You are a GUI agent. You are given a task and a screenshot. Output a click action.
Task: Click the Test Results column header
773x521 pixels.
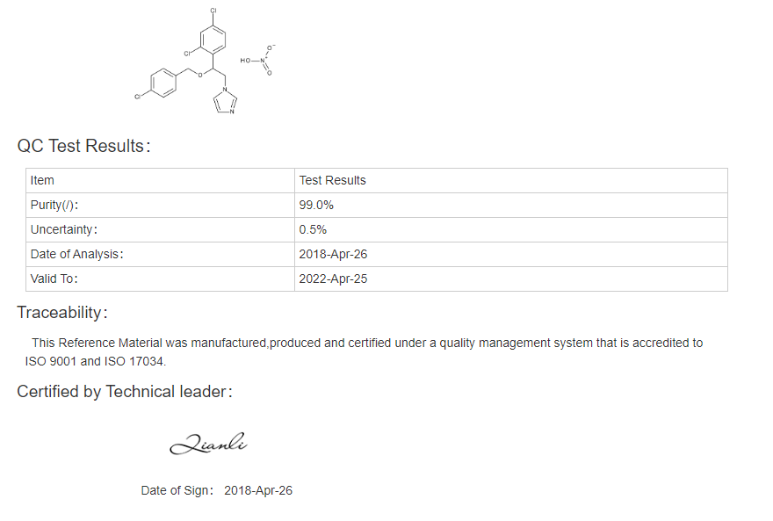(x=332, y=180)
